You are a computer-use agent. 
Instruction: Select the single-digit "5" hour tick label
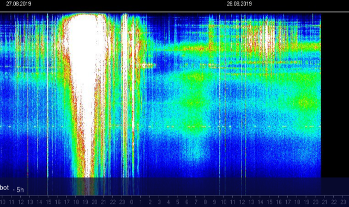point(178,202)
